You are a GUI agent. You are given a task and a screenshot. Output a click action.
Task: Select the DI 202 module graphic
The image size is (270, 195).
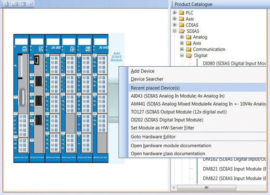pos(53,99)
